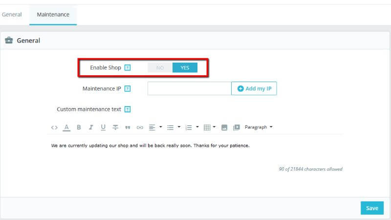Screen dimensions: 391x220
Task: Expand the alignment options arrow
Action: click(x=161, y=127)
